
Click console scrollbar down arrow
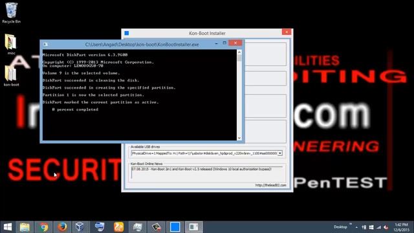(239, 138)
